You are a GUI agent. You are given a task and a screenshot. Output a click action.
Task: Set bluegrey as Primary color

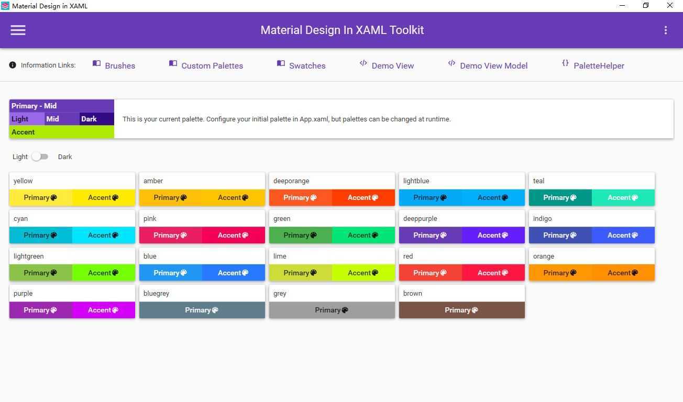point(202,310)
